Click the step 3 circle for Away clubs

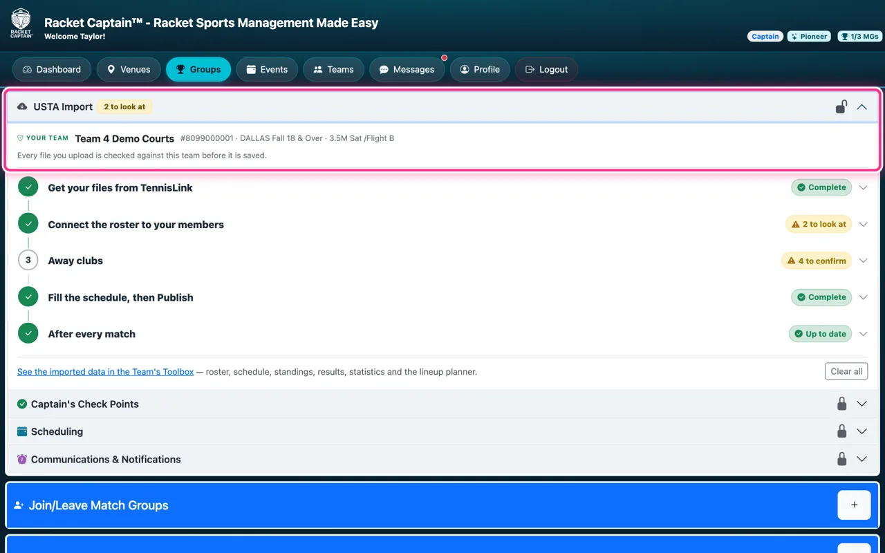click(28, 260)
